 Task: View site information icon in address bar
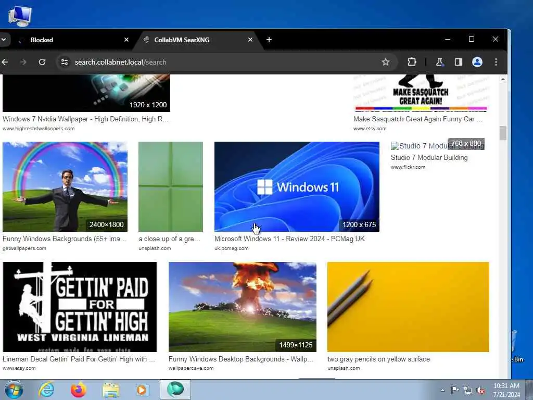[64, 62]
